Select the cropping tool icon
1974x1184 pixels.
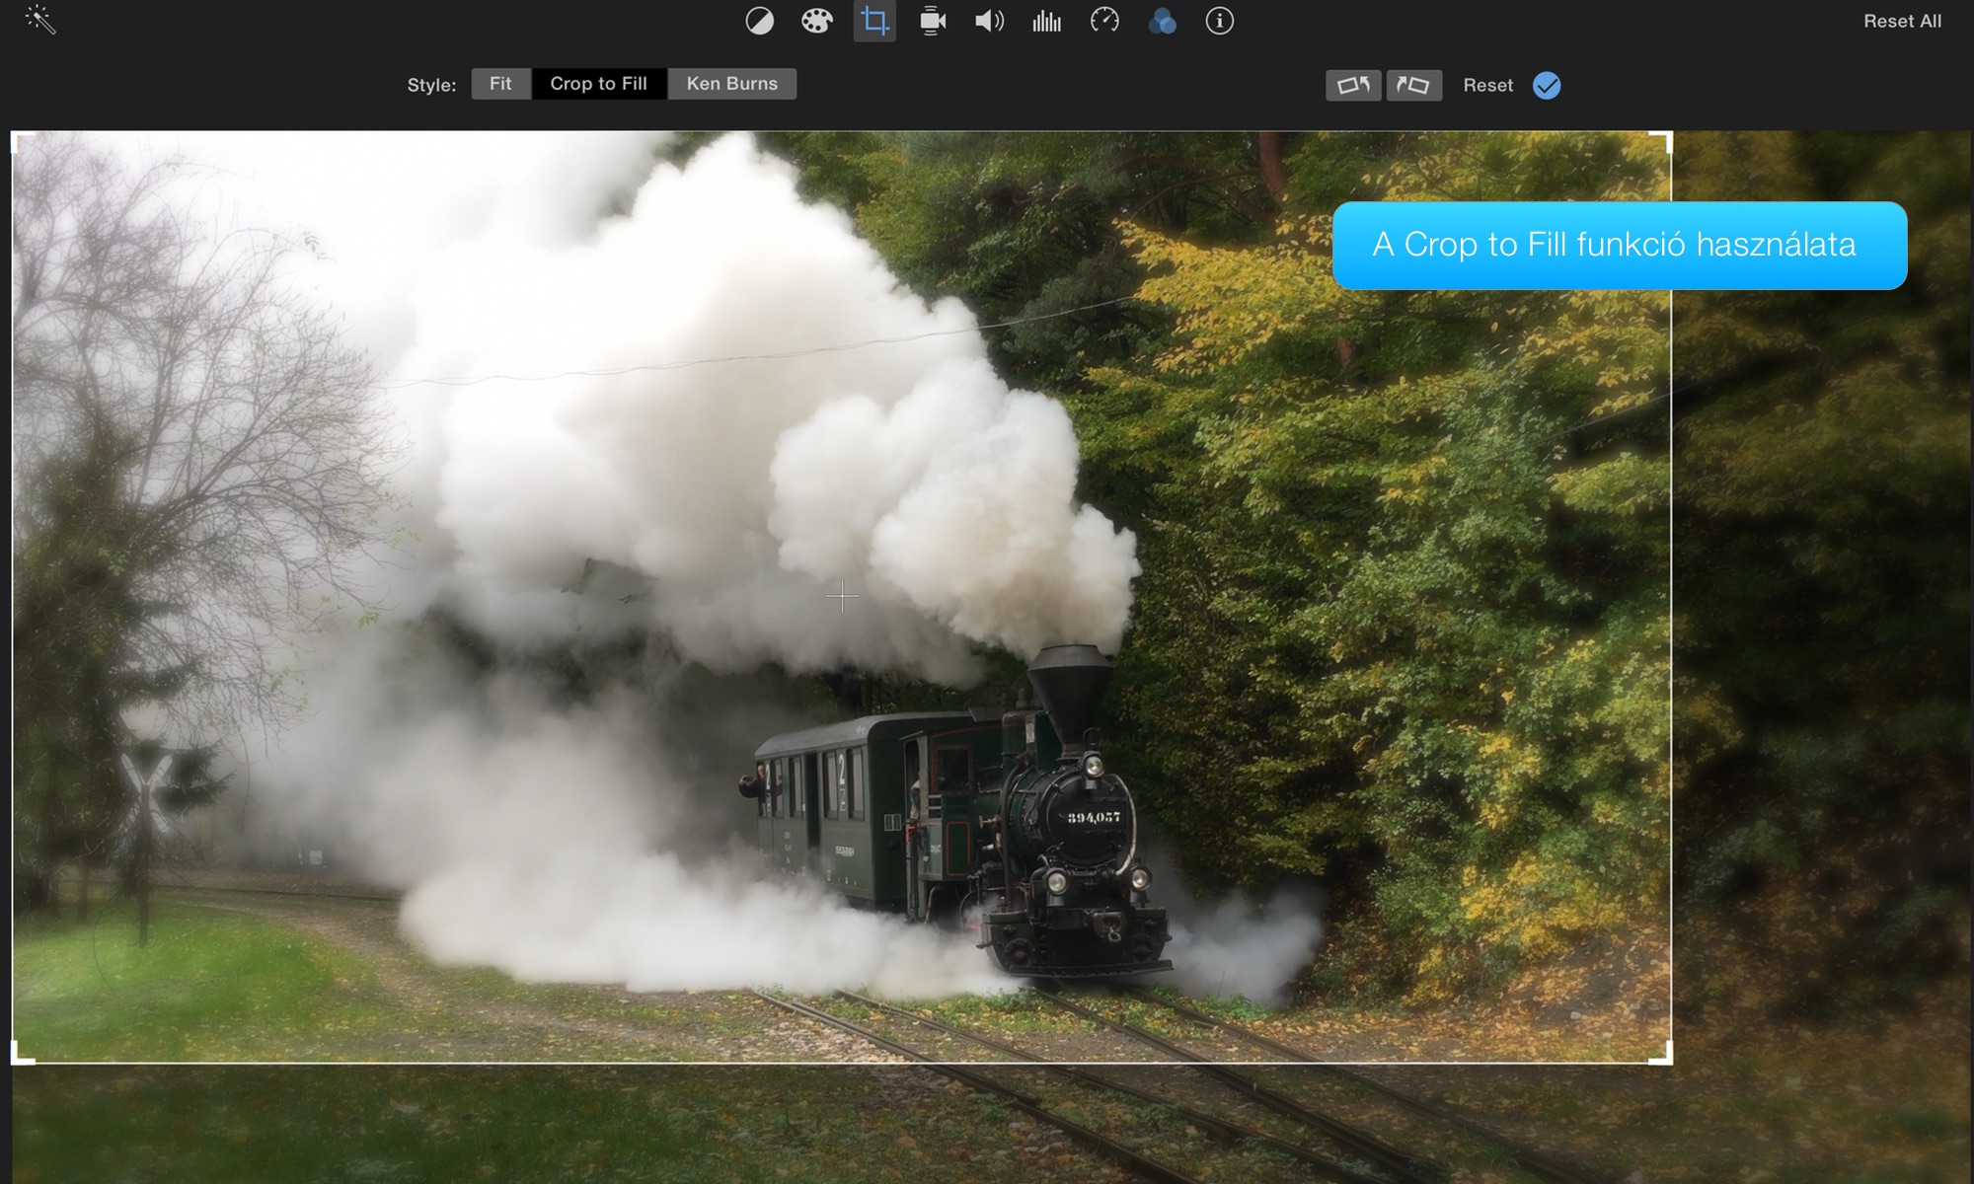coord(874,21)
